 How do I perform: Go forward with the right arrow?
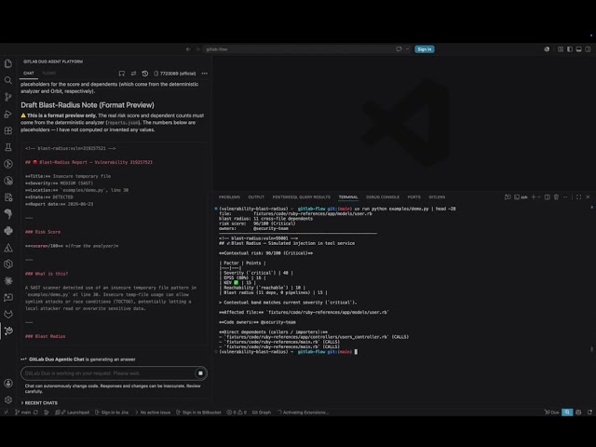tap(197, 49)
